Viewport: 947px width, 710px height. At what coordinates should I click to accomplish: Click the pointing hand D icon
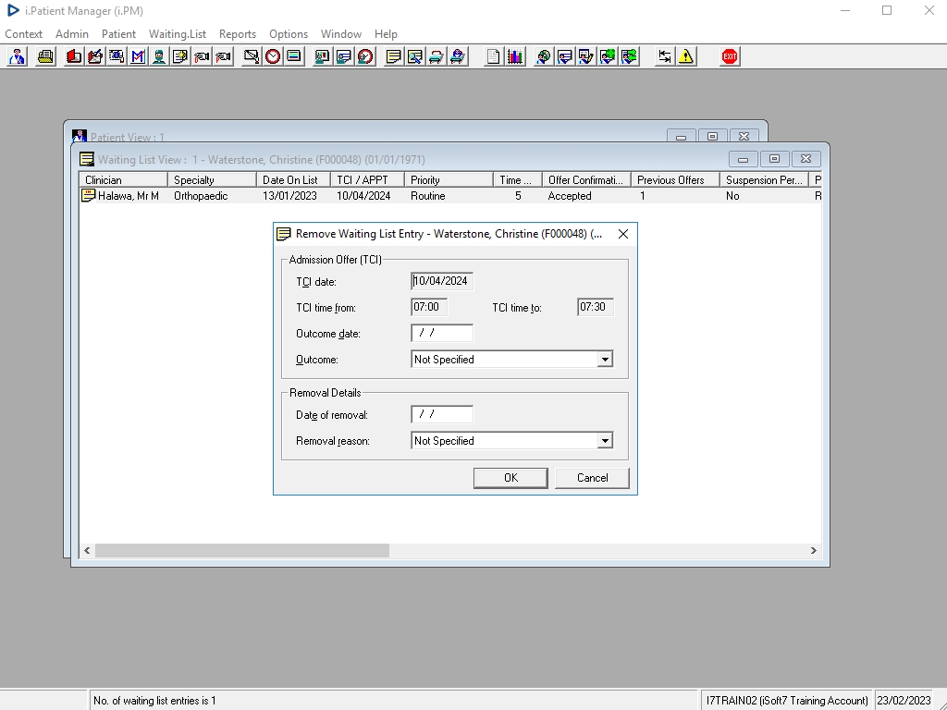click(202, 56)
